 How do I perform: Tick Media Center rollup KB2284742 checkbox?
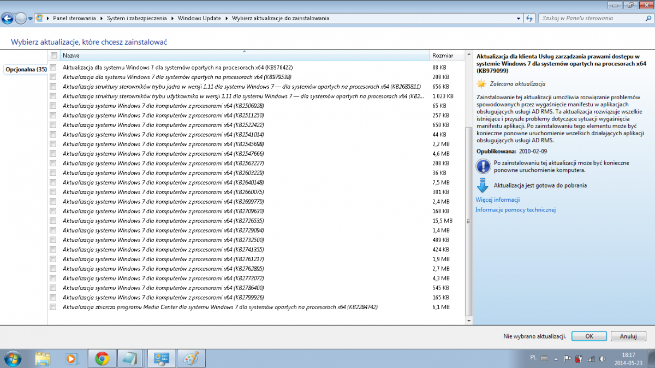[53, 307]
